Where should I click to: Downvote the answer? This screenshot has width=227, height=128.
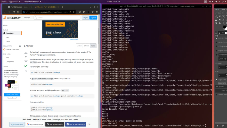coord(26,61)
